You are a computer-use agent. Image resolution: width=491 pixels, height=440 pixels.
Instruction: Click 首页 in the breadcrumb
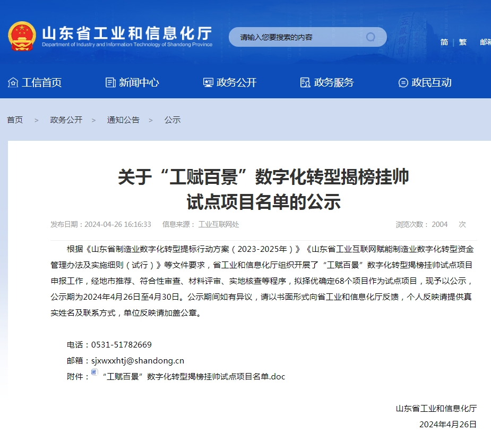pos(15,120)
